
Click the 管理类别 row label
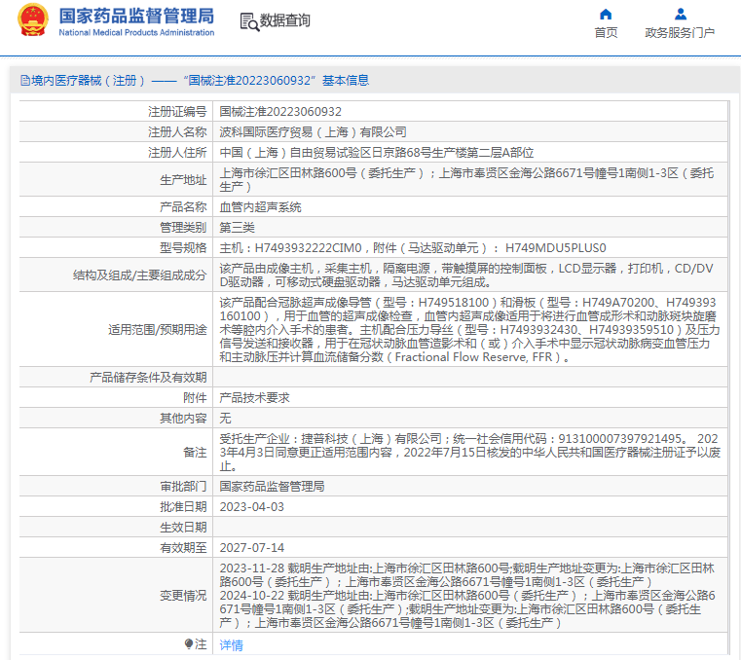click(183, 227)
